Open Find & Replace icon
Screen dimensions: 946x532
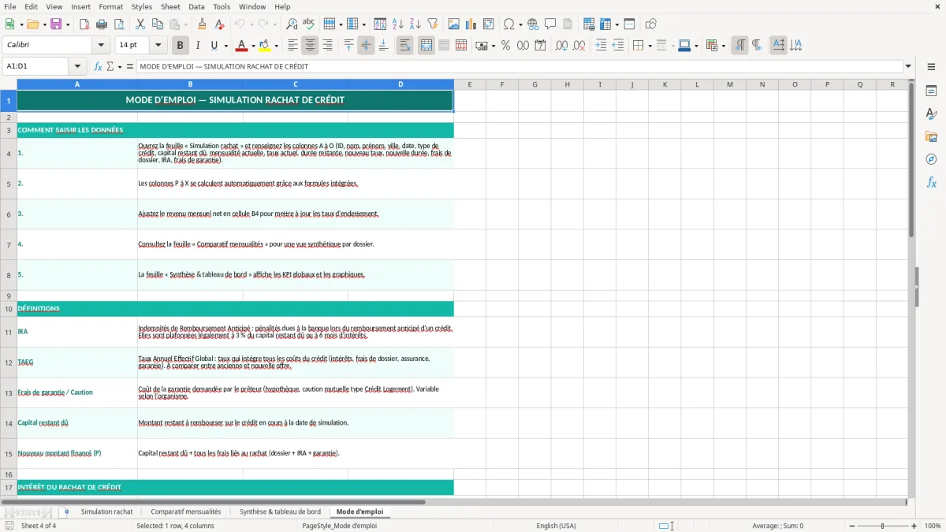pos(292,24)
